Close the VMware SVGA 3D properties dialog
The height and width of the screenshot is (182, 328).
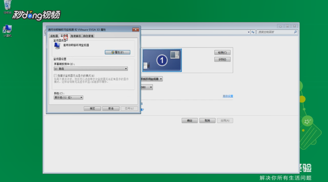point(135,29)
